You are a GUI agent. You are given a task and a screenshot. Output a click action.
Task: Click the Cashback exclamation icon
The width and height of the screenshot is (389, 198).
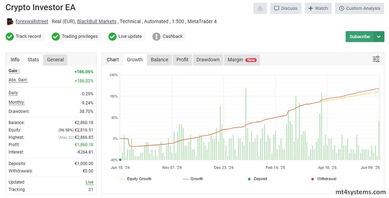click(156, 36)
